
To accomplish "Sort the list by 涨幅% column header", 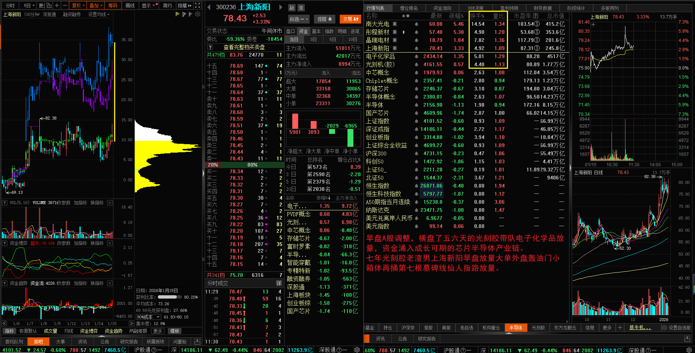I will pos(456,16).
